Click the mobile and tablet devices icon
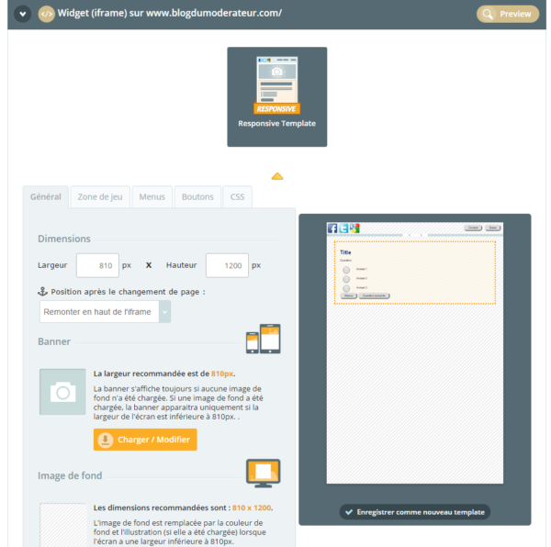The image size is (551, 547). 263,339
